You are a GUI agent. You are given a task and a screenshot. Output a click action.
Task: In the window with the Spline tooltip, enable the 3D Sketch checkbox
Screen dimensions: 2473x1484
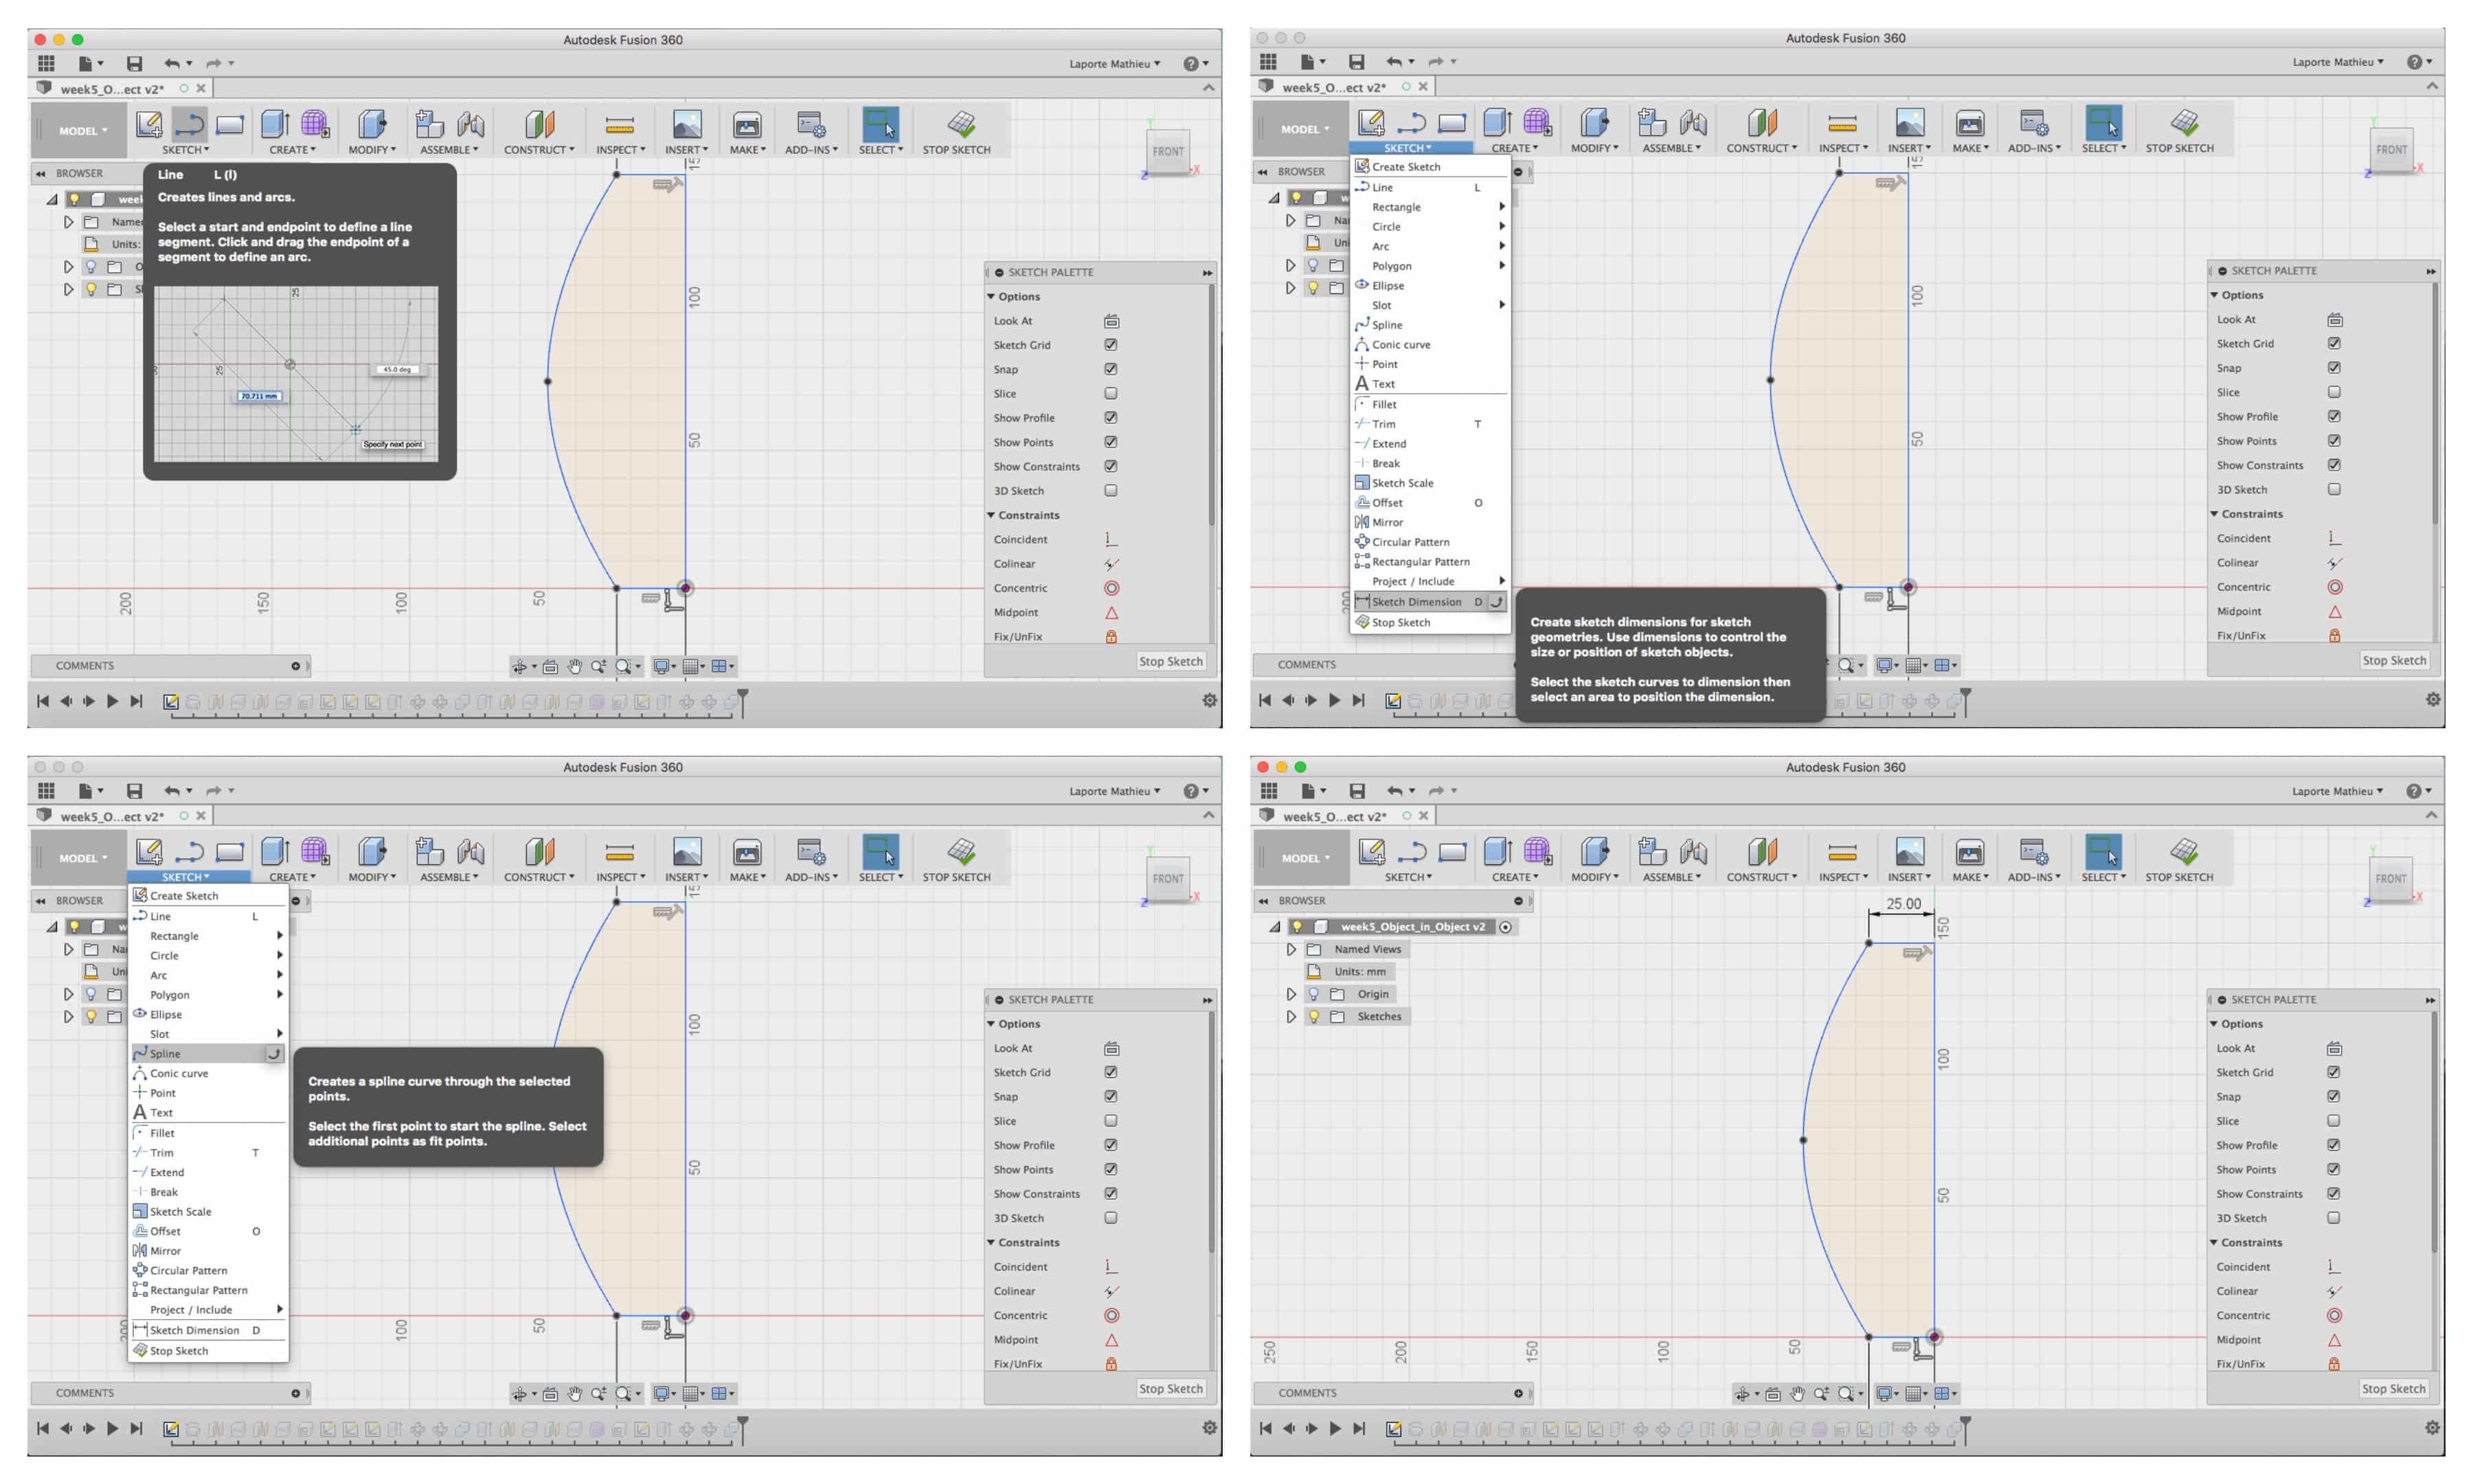tap(1111, 1218)
